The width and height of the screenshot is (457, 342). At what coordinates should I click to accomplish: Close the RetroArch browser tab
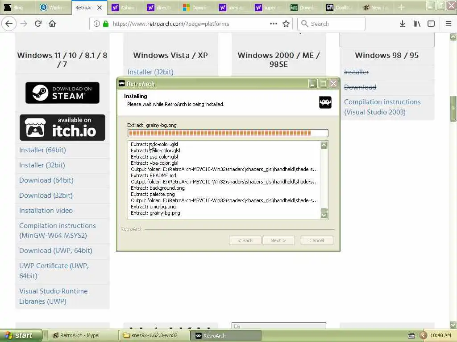[100, 8]
